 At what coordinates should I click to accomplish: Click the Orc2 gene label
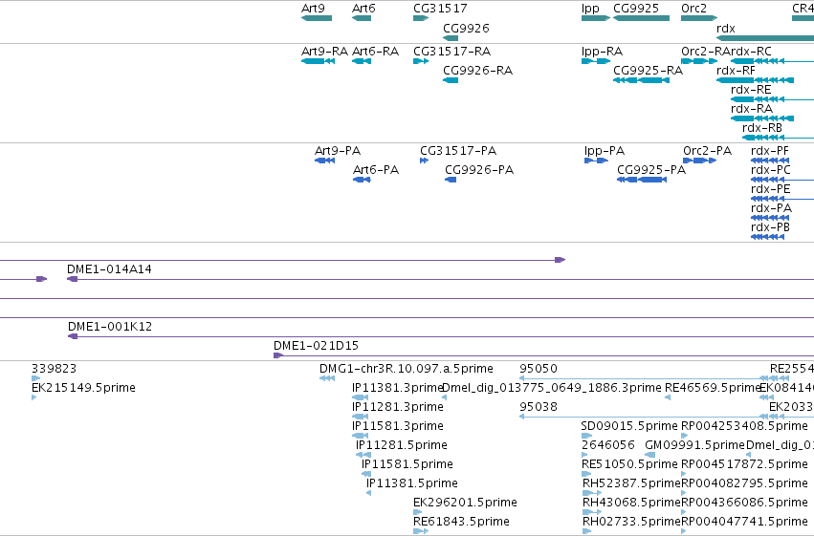(693, 9)
